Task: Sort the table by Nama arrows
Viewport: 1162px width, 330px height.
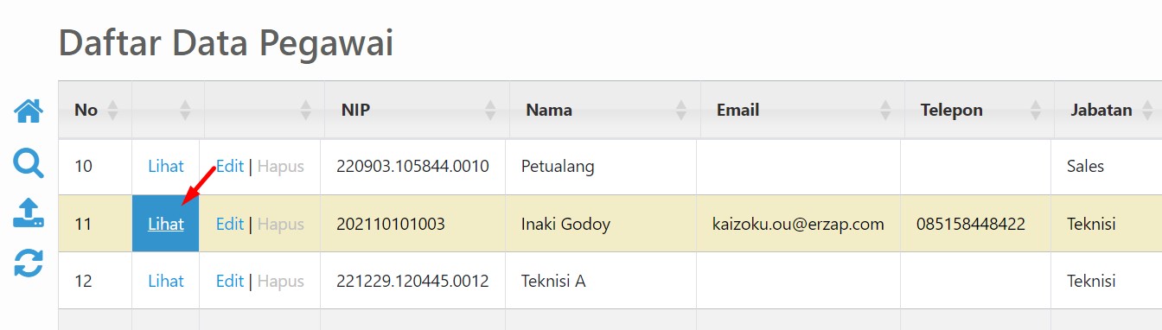Action: tap(681, 110)
